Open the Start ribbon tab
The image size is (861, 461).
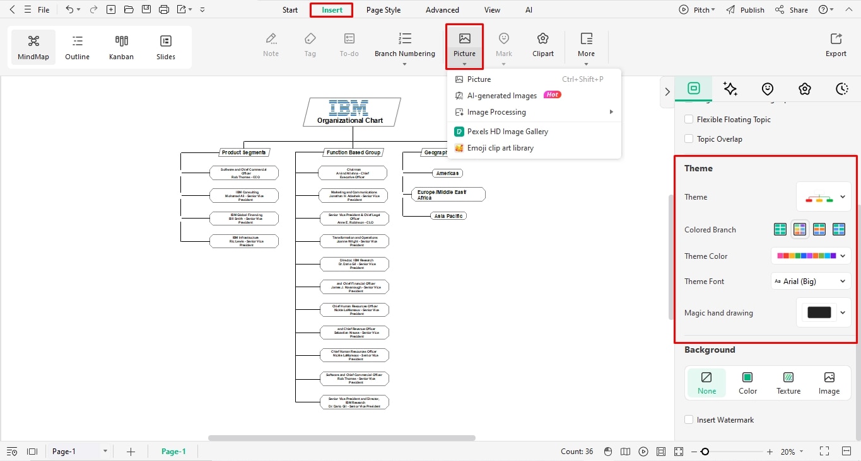click(290, 10)
